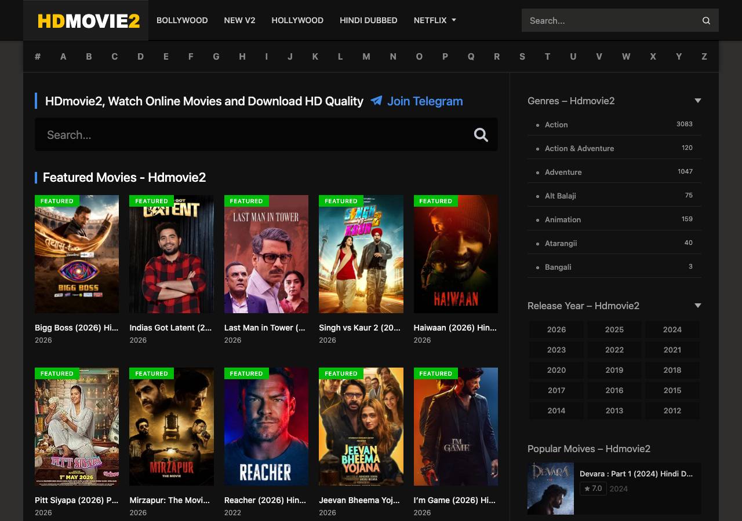742x521 pixels.
Task: Filter titles starting with letter M
Action: tap(366, 56)
